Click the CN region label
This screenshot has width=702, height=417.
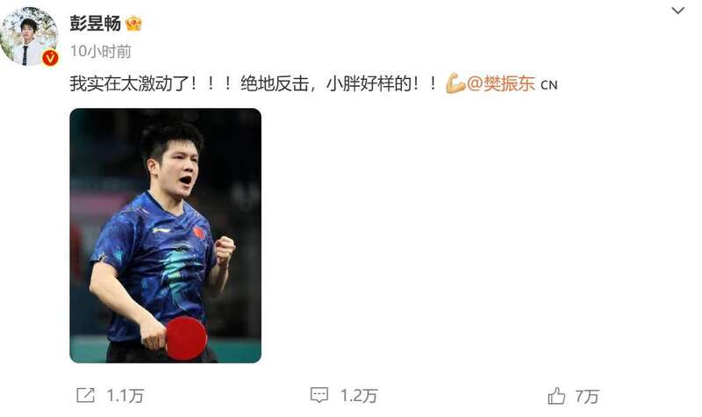coord(549,85)
